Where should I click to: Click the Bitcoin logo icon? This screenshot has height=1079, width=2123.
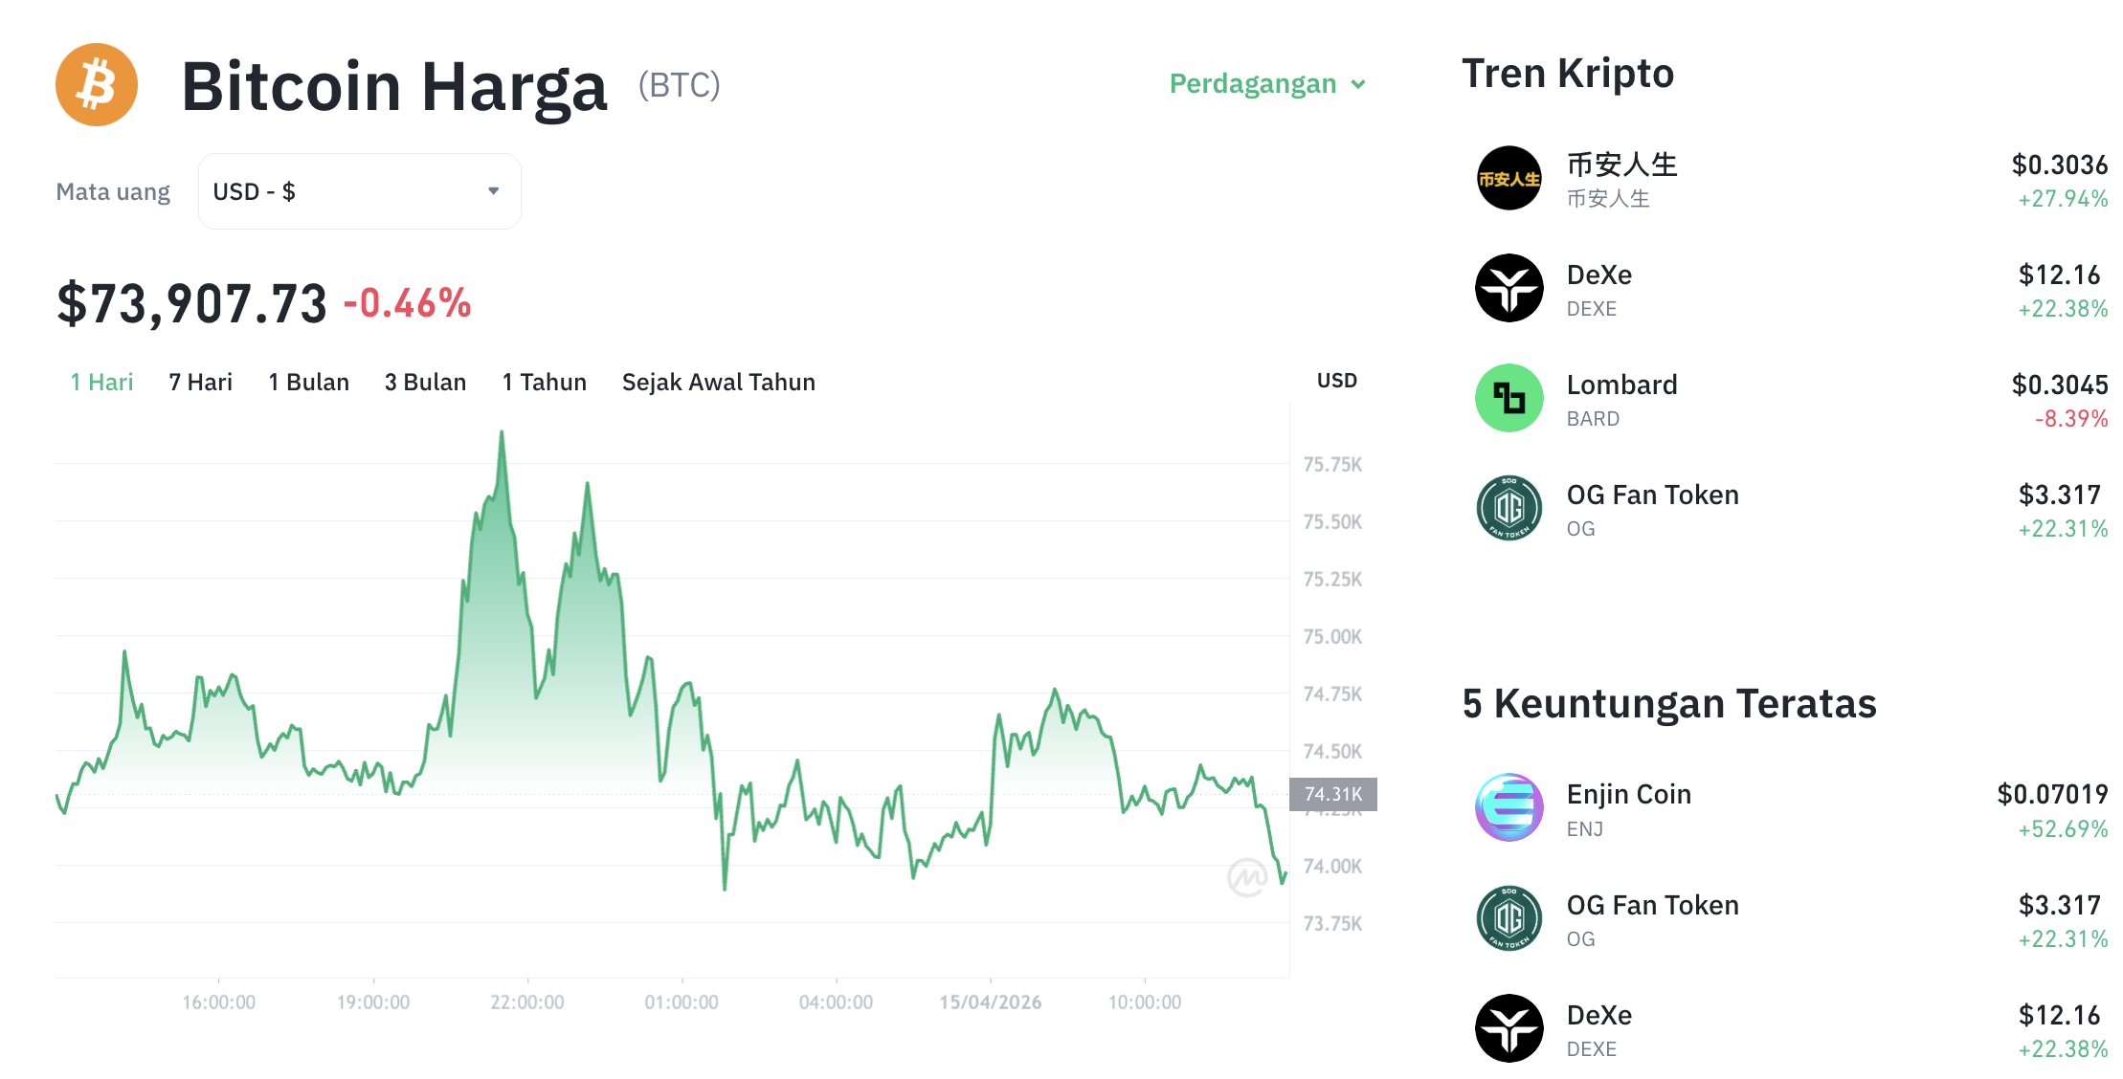(96, 84)
